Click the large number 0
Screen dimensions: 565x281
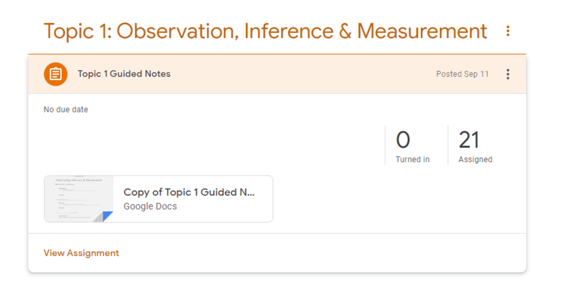click(x=403, y=140)
